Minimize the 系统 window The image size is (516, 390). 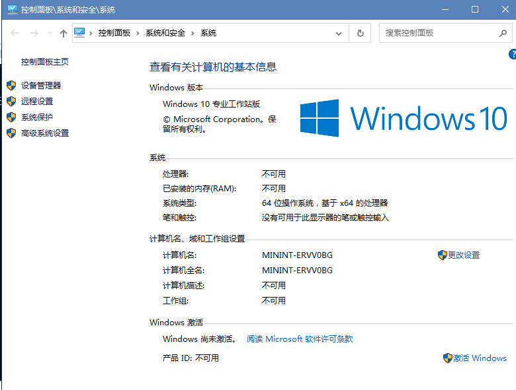click(445, 9)
